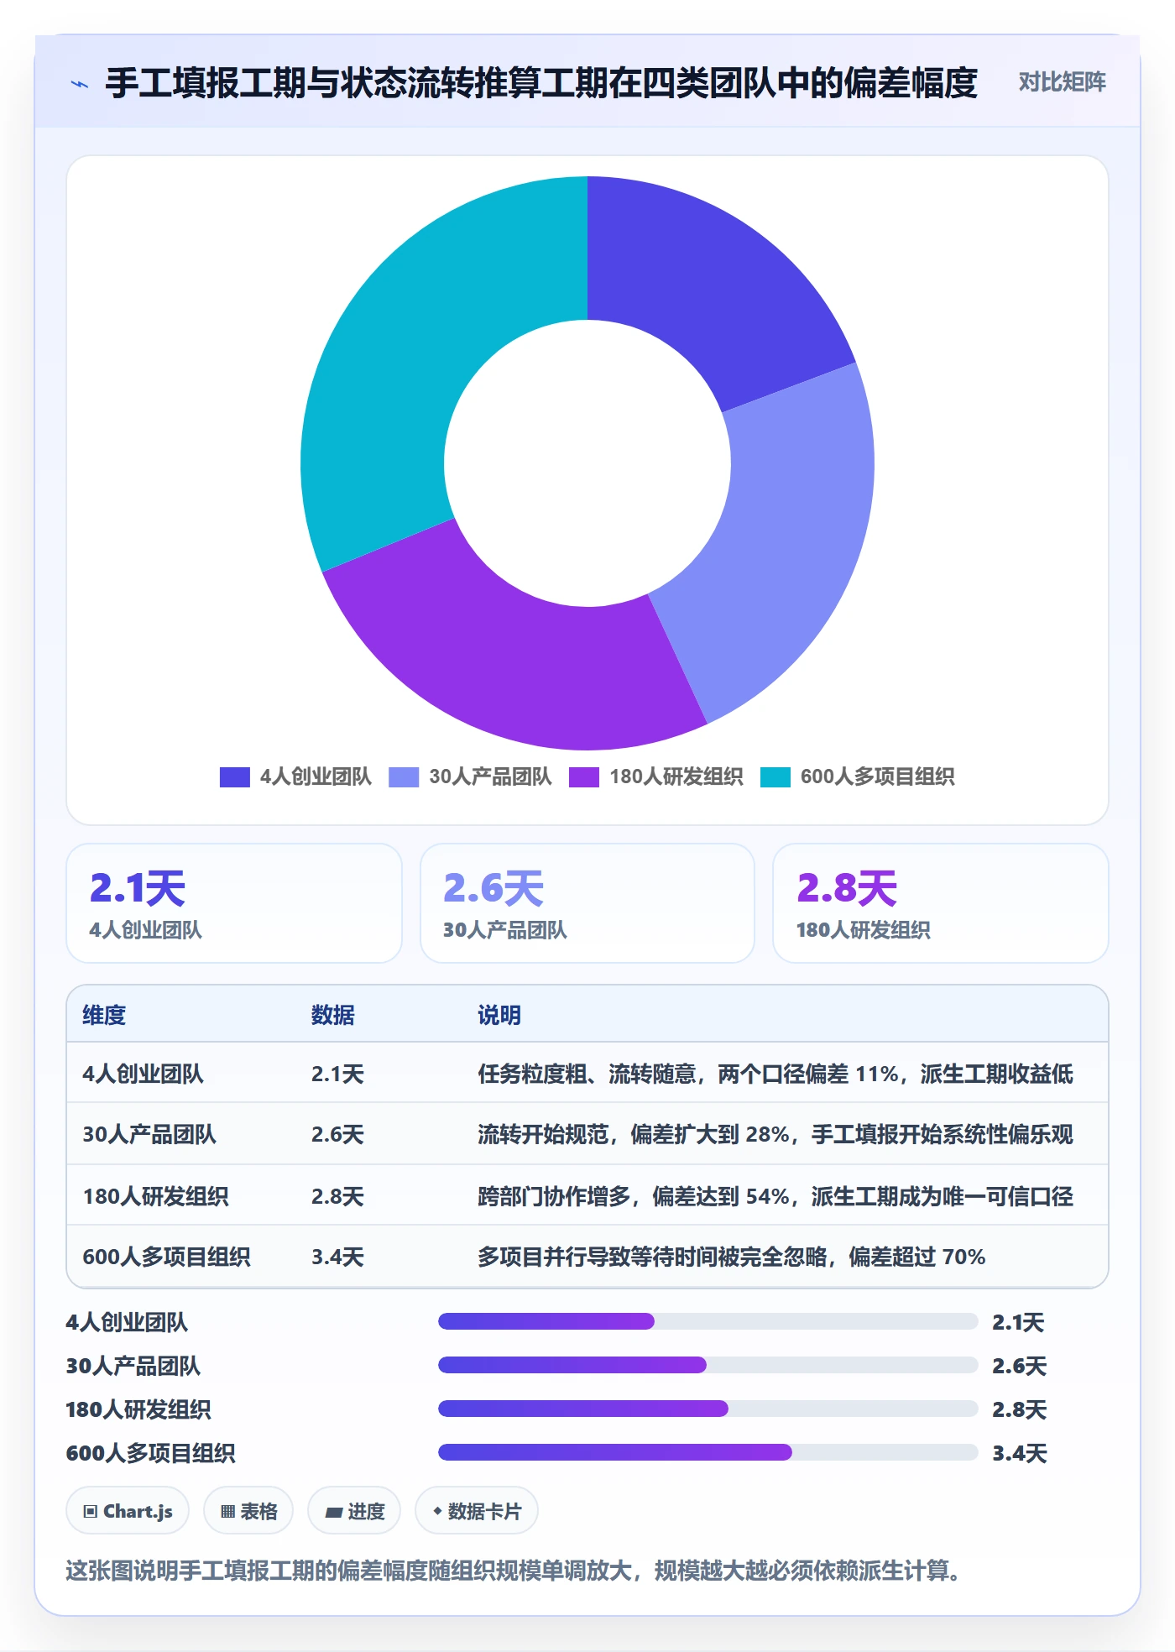Click the 对比矩阵 tag in the header
1175x1652 pixels.
pos(1062,82)
